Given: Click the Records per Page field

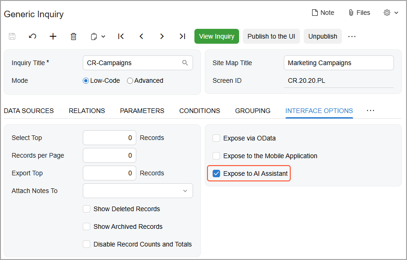Looking at the screenshot, I should (x=109, y=155).
